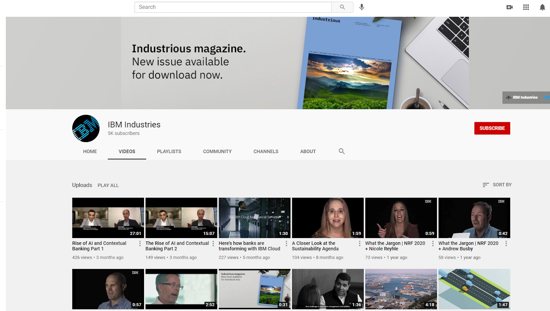Open the create video camera icon

click(x=509, y=7)
